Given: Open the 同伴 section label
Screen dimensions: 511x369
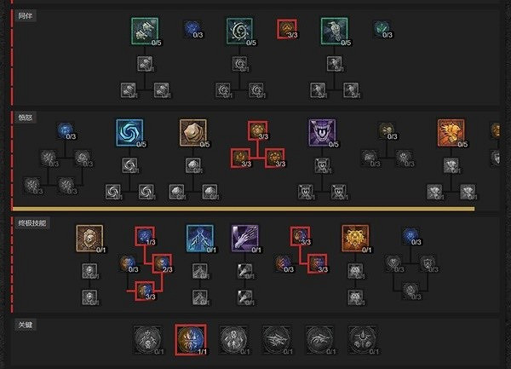Looking at the screenshot, I should [x=25, y=15].
